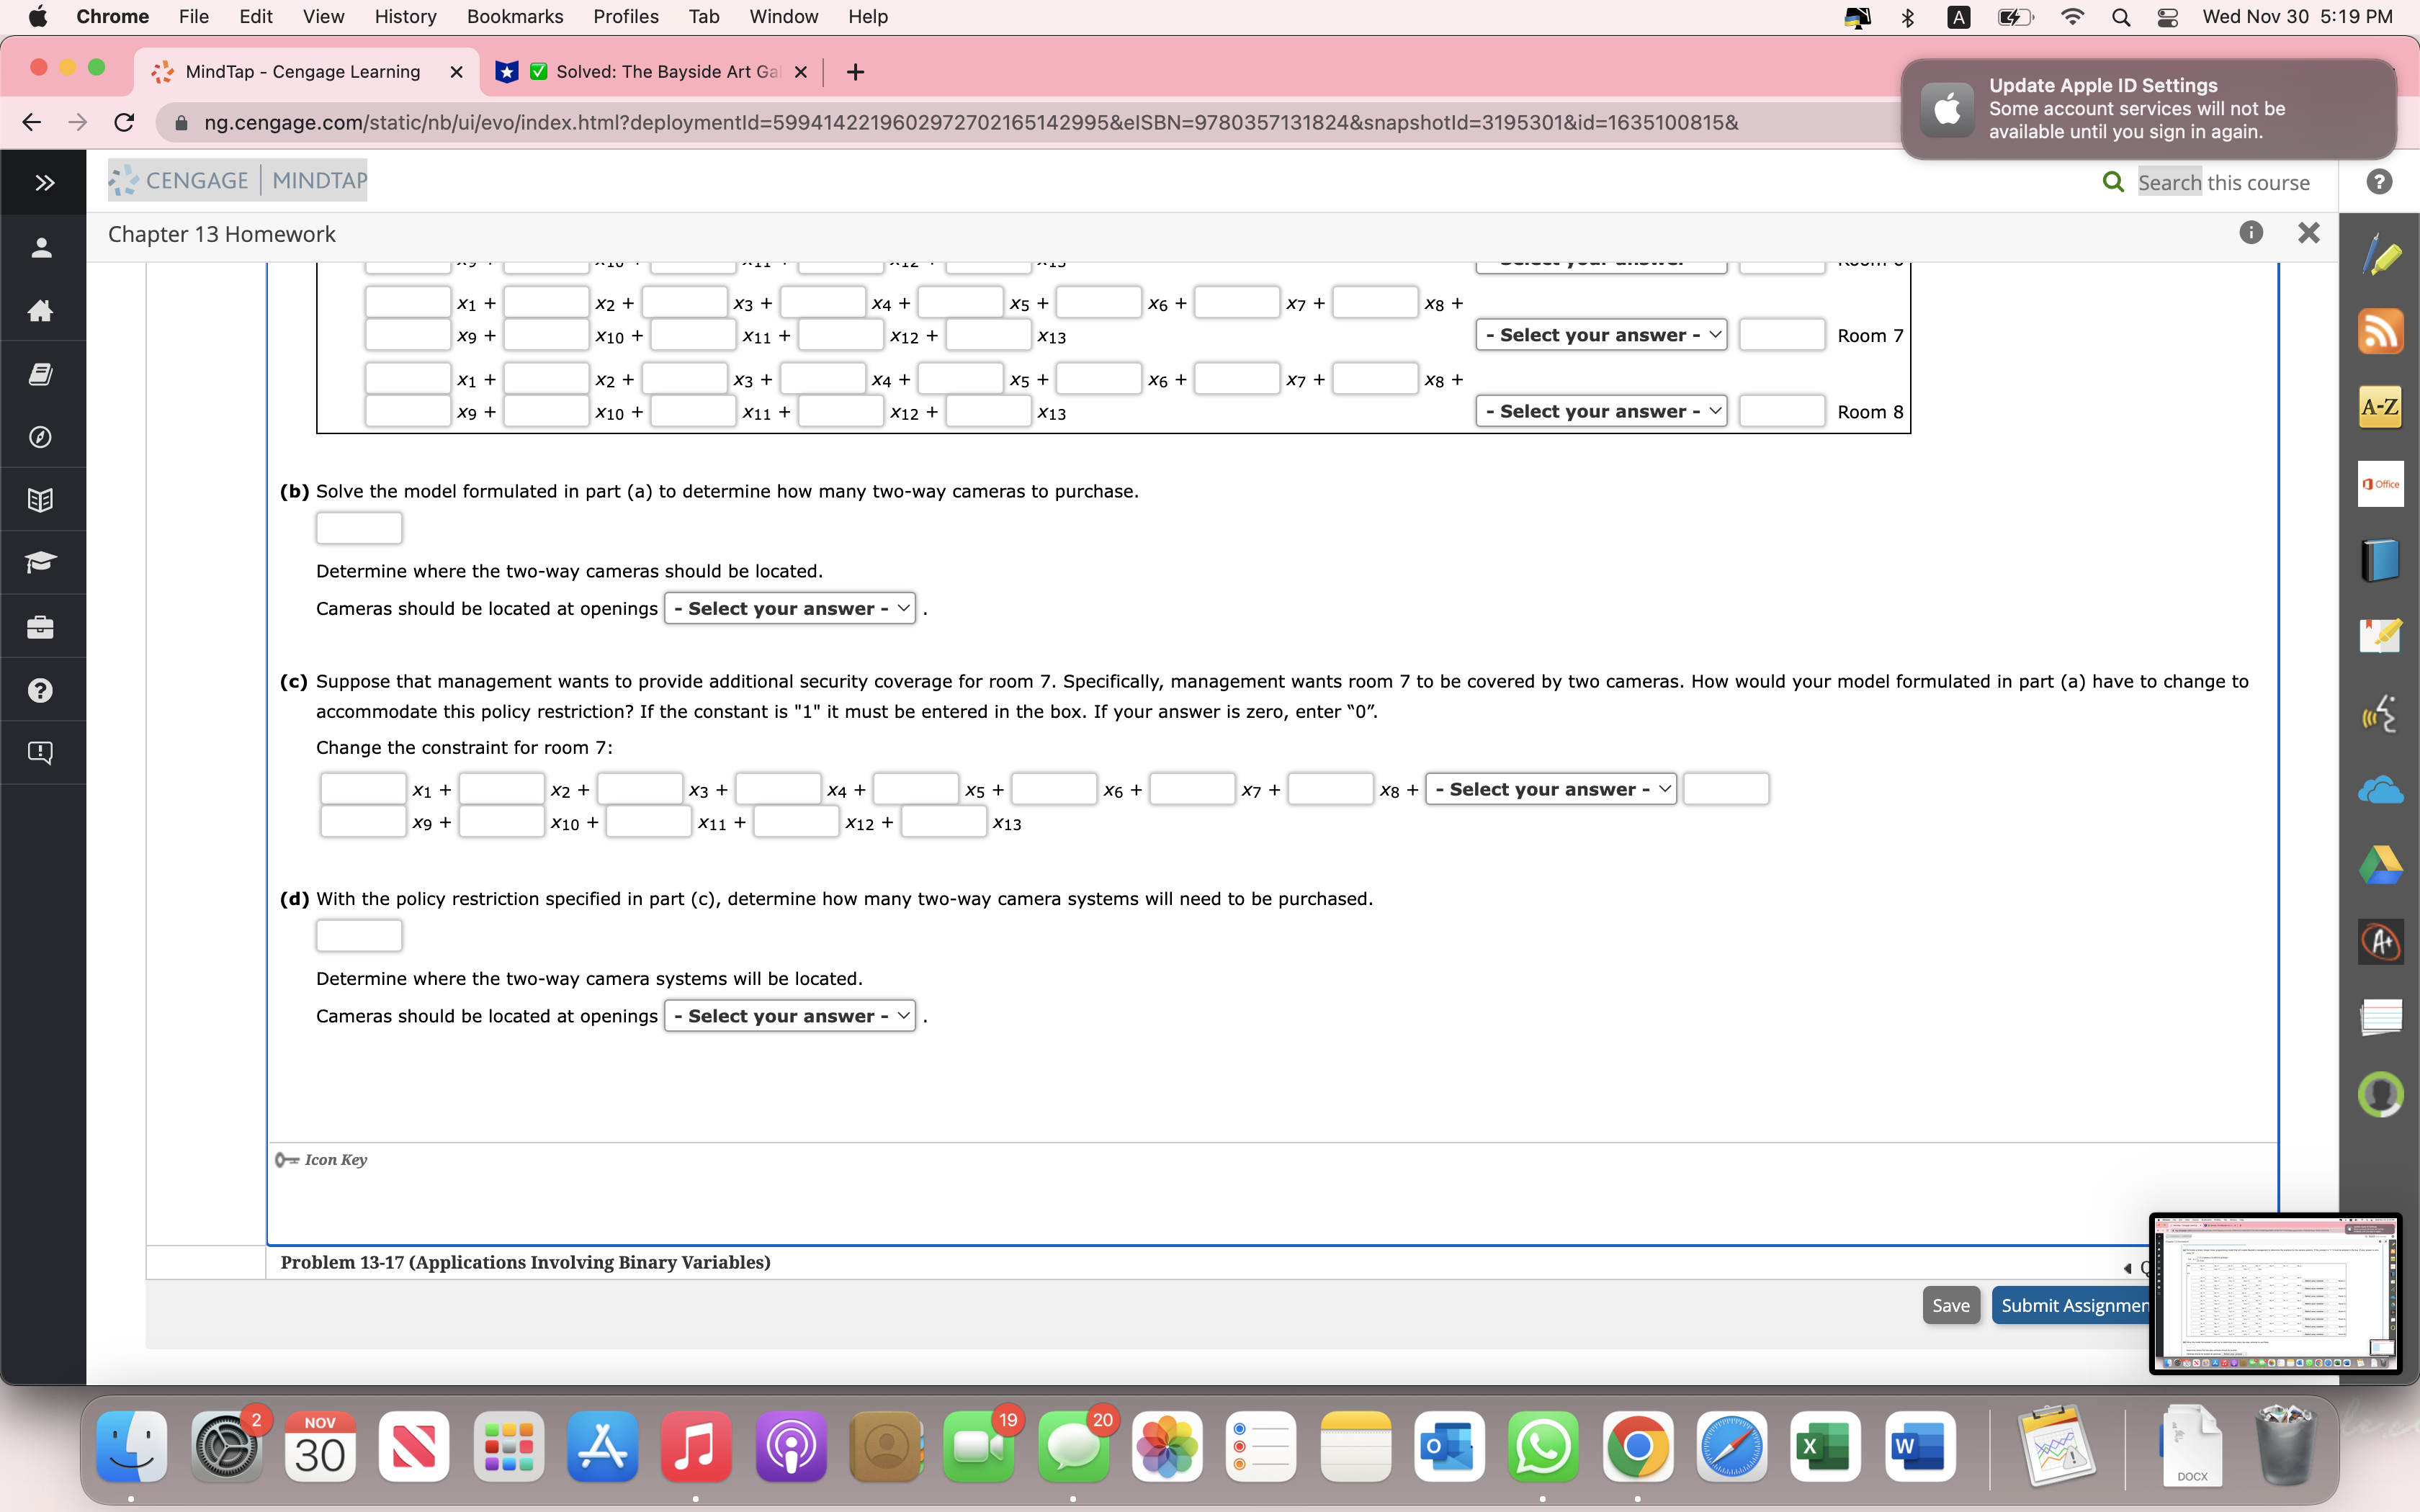Open the Google Drive app icon

pos(2381,865)
